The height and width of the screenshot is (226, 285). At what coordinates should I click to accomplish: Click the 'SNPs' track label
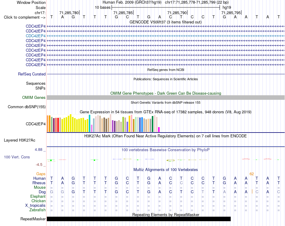pos(40,88)
